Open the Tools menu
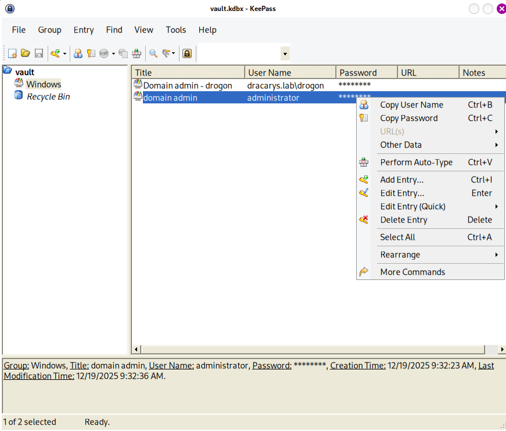Viewport: 506px width, 431px height. [176, 30]
